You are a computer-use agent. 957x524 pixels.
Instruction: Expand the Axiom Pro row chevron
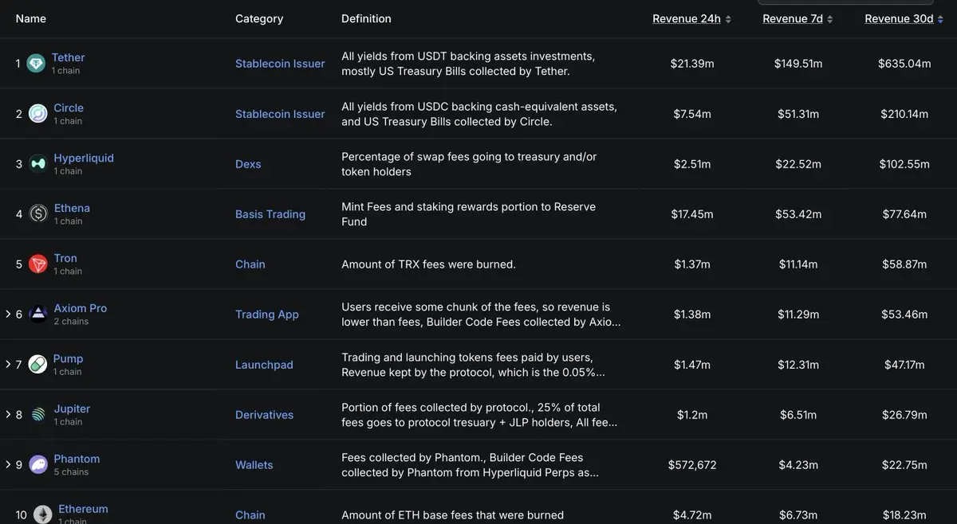[8, 315]
